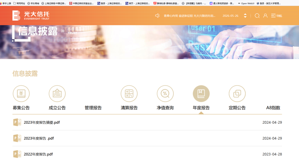The width and height of the screenshot is (299, 160).
Task: Click the speaker announcement icon
Action: pyautogui.click(x=157, y=15)
